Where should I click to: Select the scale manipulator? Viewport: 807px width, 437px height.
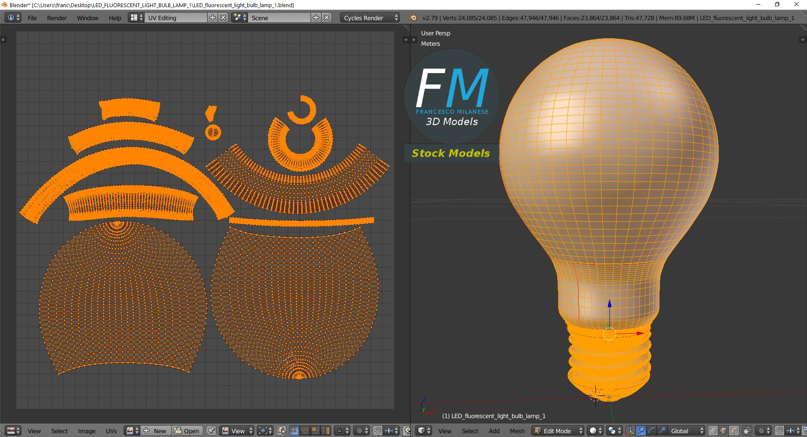point(662,431)
